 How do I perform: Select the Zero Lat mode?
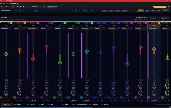tap(85, 11)
